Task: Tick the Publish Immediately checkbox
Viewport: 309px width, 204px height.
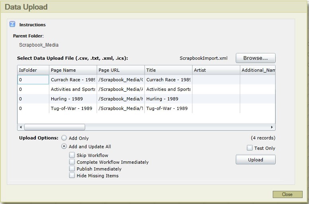Action: pyautogui.click(x=72, y=169)
